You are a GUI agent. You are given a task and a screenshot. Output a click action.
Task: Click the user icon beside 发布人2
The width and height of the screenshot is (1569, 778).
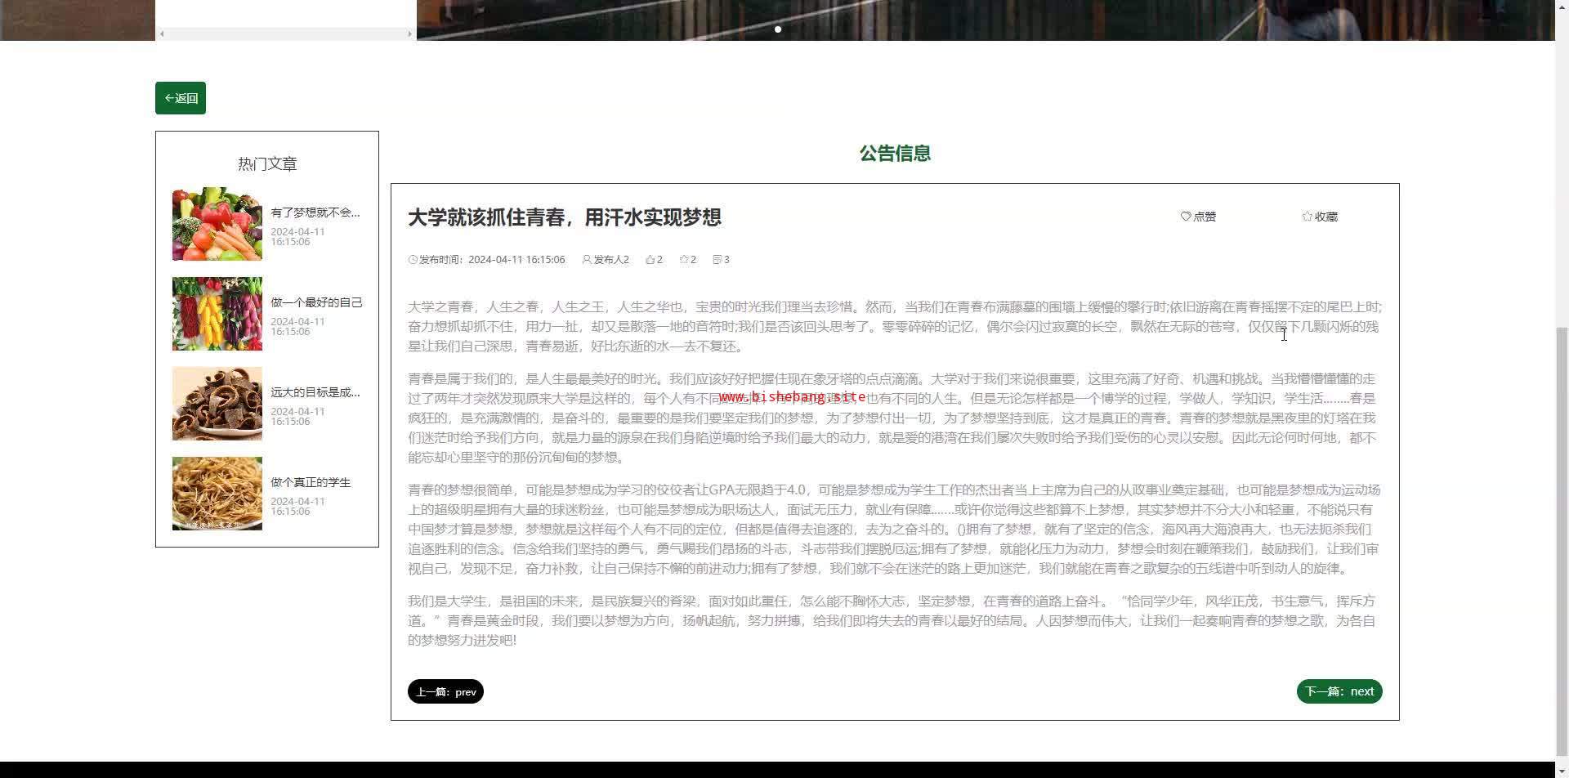point(587,260)
